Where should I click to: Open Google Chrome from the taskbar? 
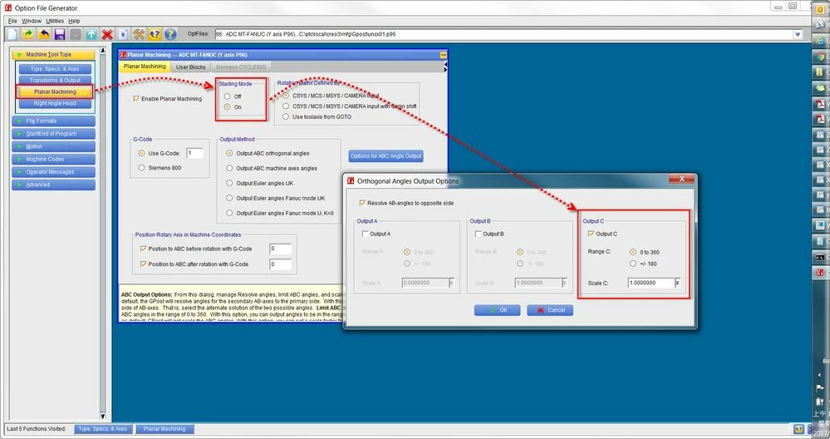821,57
